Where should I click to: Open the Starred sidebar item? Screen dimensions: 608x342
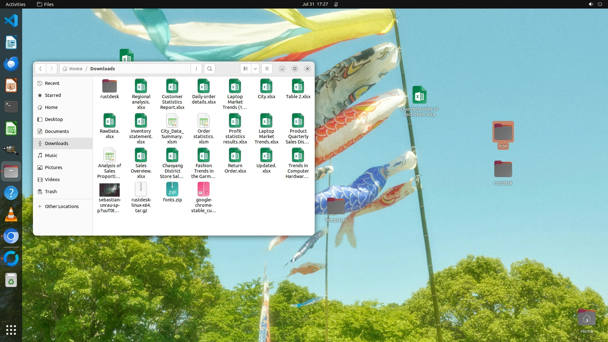tap(53, 95)
